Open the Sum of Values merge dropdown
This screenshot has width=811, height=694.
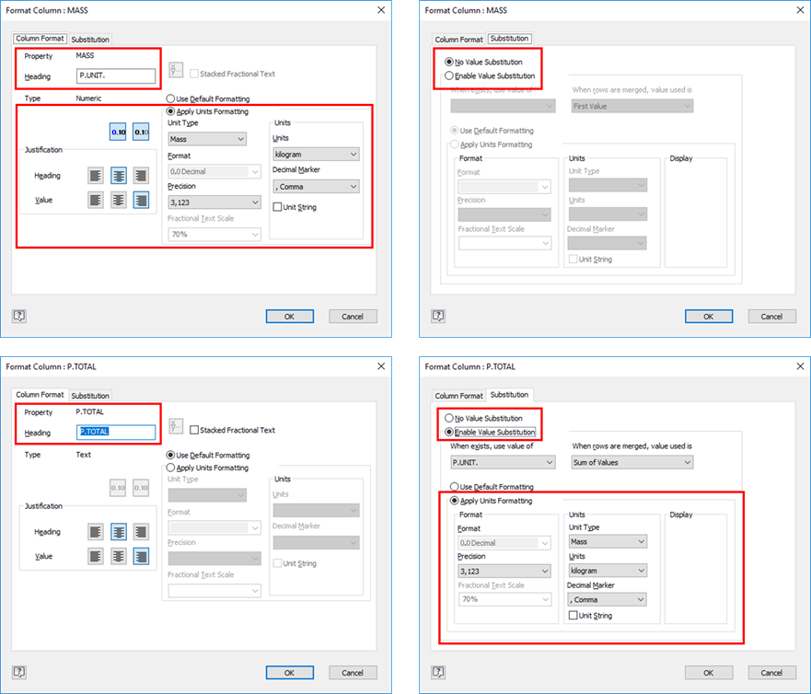[x=631, y=460]
